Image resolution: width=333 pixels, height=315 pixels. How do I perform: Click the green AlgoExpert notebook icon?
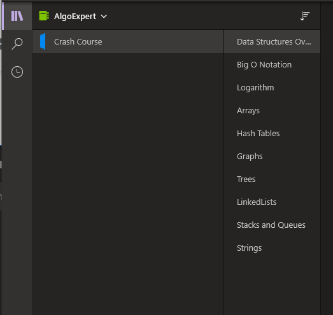pyautogui.click(x=44, y=16)
